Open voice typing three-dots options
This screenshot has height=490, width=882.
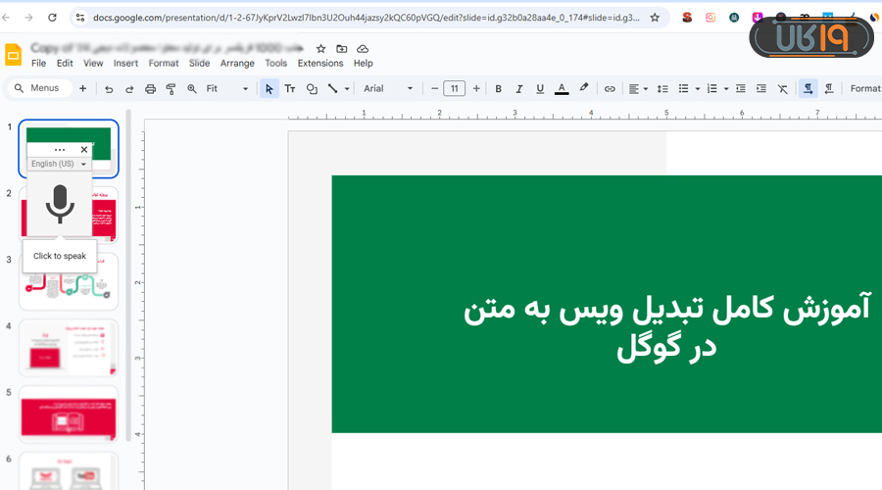coord(60,150)
